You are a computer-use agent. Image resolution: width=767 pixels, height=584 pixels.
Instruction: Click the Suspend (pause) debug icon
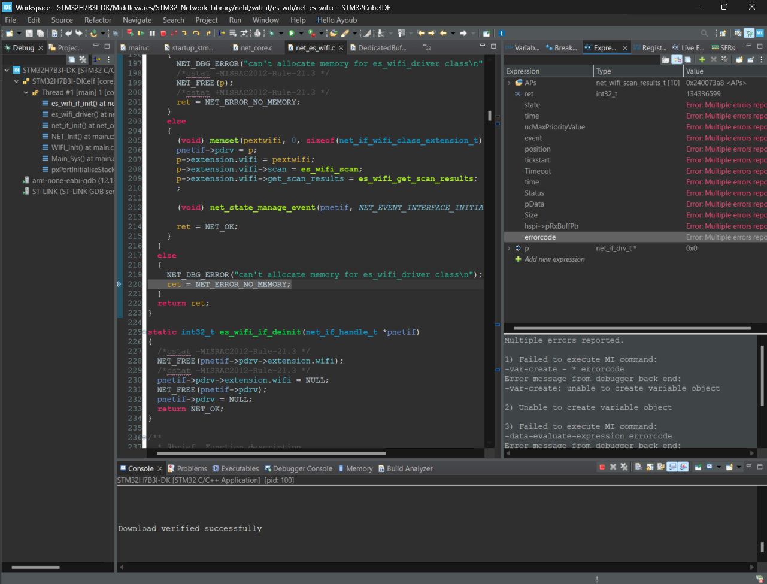(152, 34)
